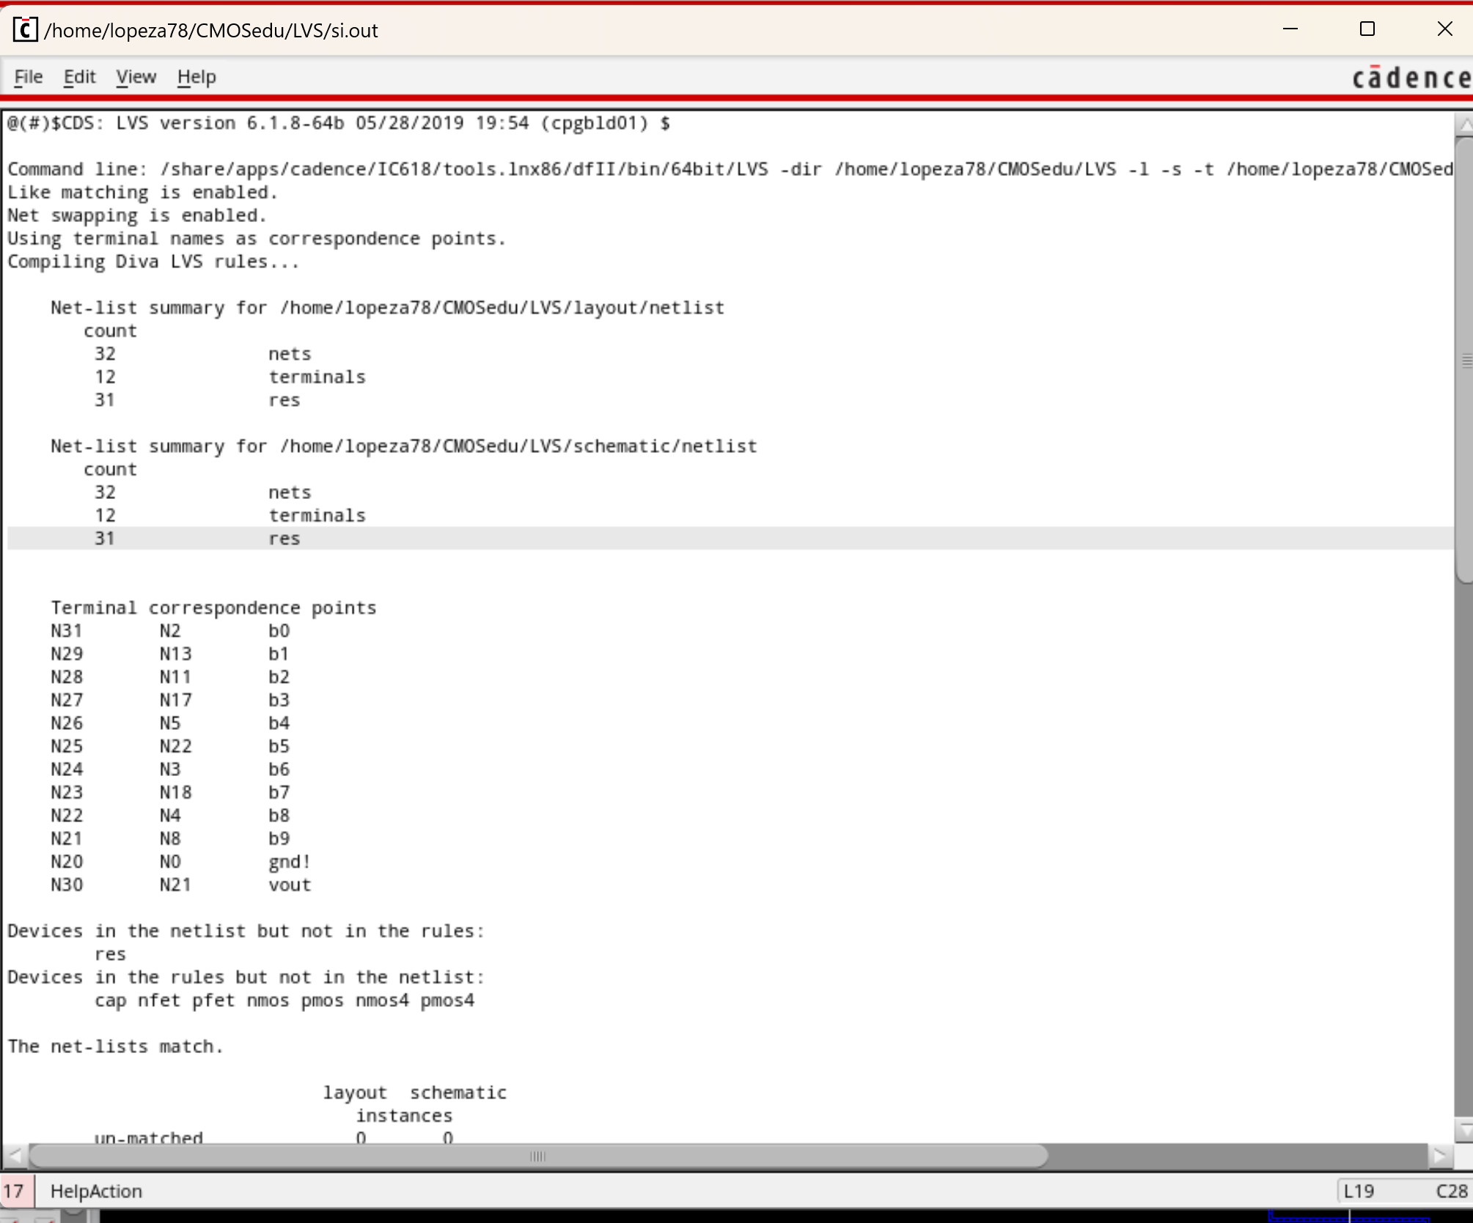Click the HelpAction status text
Viewport: 1473px width, 1223px height.
(96, 1191)
